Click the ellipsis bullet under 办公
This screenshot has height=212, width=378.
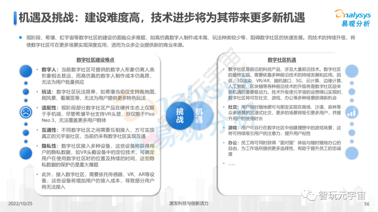click(x=231, y=164)
